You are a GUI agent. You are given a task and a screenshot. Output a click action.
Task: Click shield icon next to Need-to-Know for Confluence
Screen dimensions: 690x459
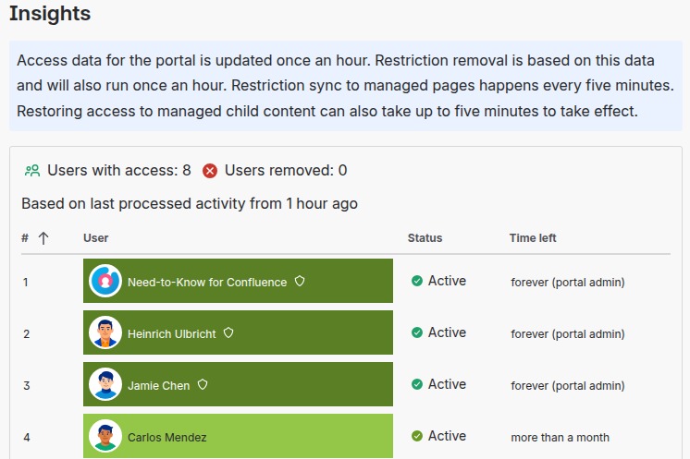[x=300, y=281]
